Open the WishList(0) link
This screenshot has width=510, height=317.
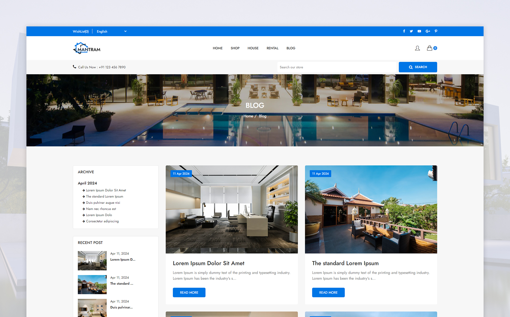click(x=81, y=31)
